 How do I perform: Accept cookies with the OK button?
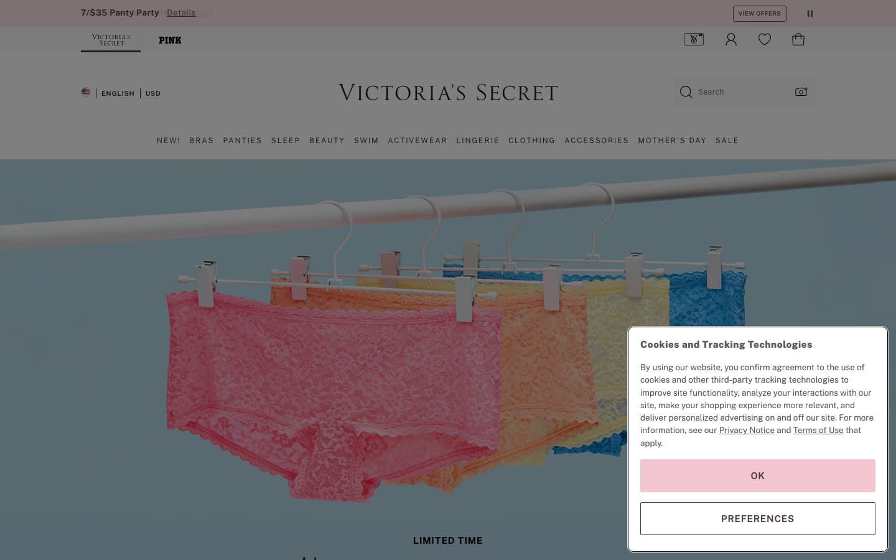click(x=757, y=475)
